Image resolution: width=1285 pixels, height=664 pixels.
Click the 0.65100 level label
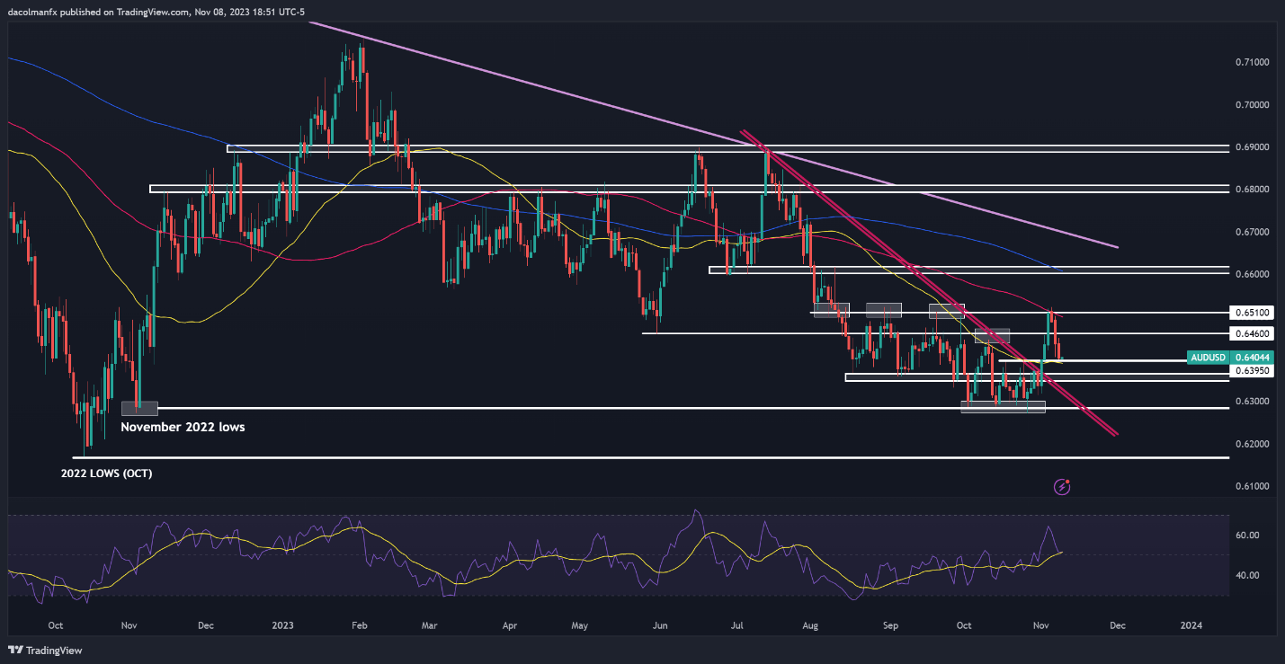coord(1251,313)
